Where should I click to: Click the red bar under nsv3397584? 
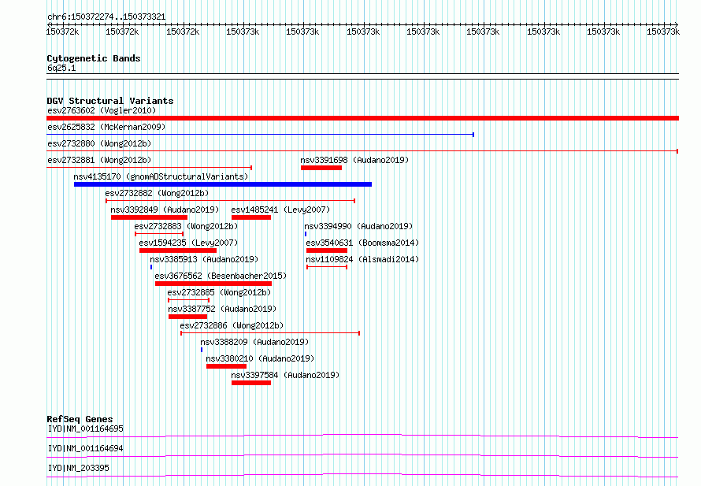pyautogui.click(x=251, y=383)
